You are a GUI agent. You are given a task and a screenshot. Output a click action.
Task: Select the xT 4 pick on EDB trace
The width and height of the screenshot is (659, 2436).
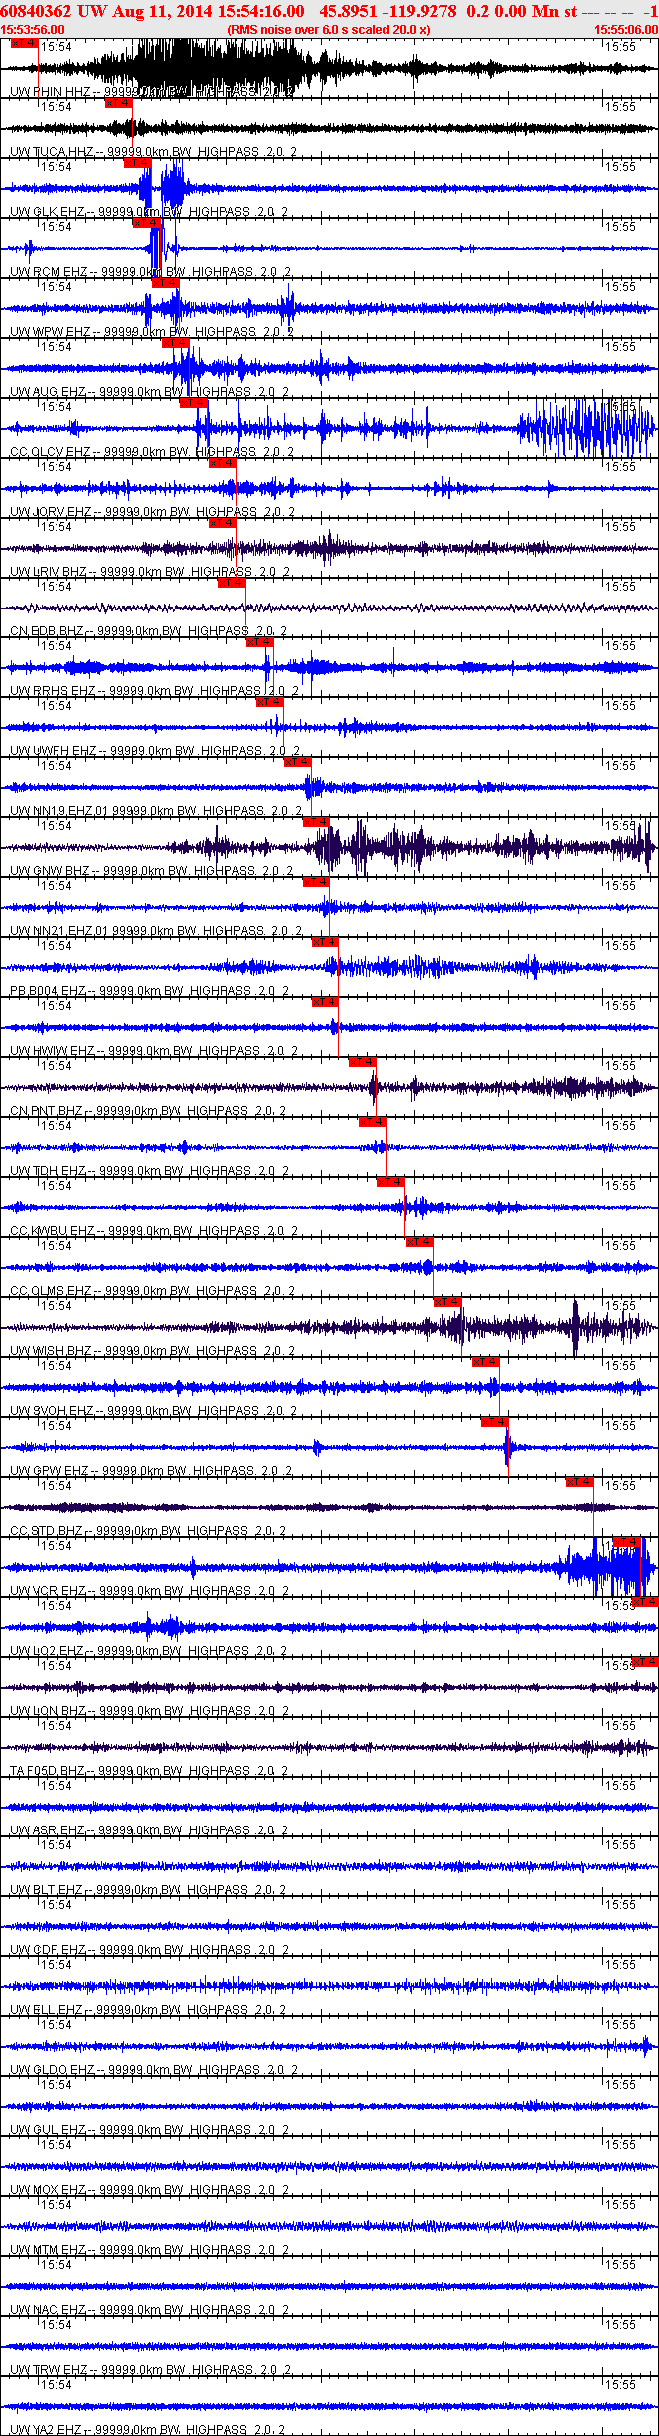(232, 583)
